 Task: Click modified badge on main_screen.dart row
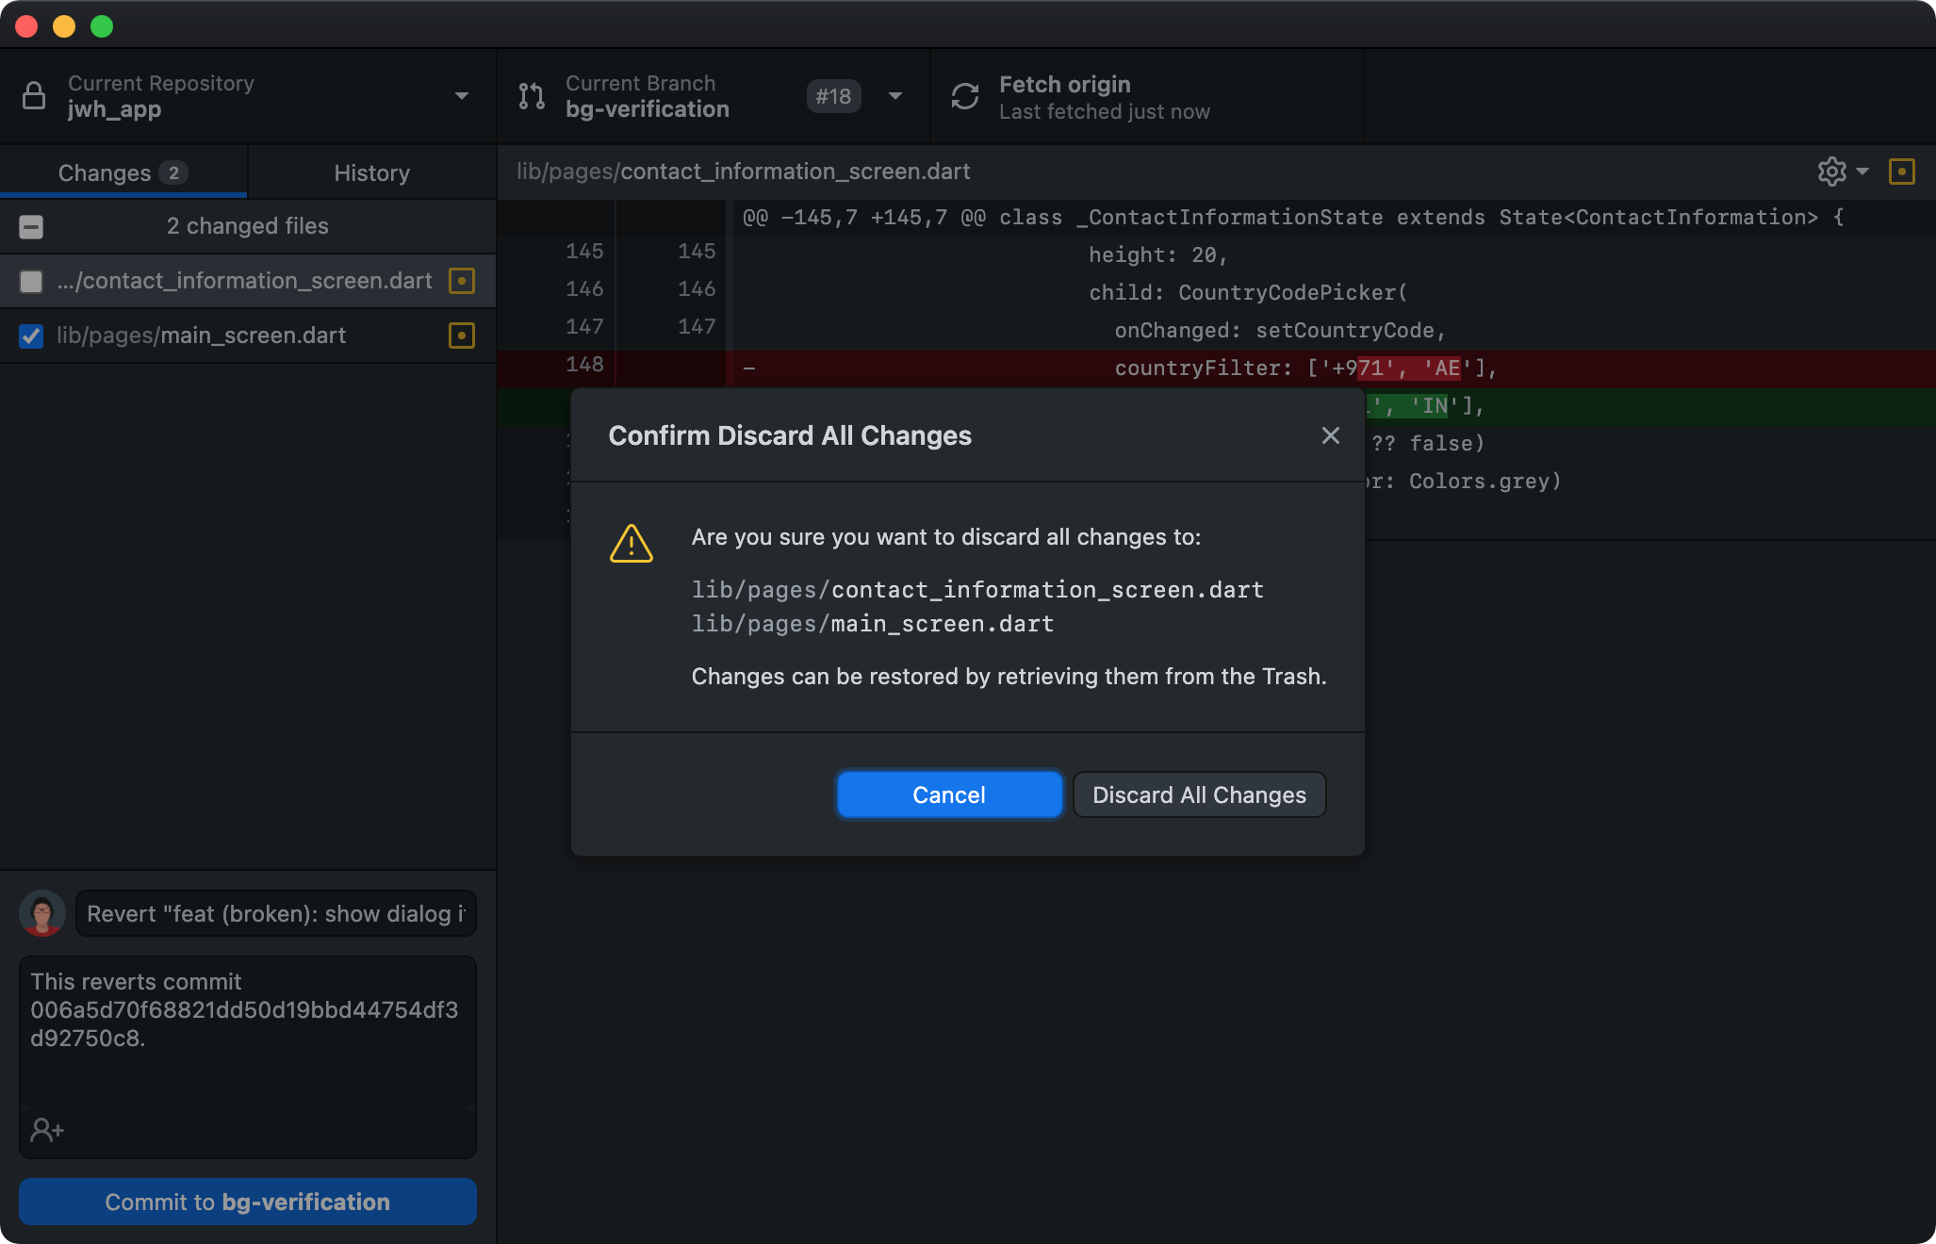pos(462,336)
